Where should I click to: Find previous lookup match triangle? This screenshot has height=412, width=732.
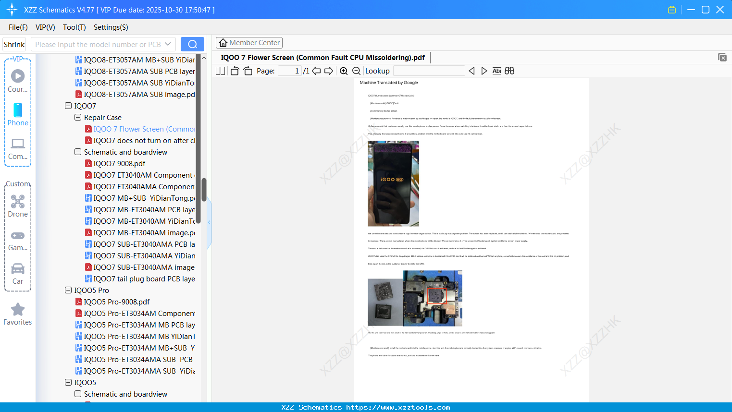(471, 71)
